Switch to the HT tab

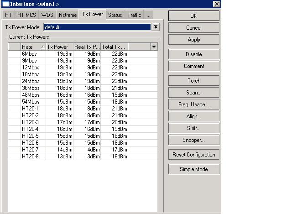[x=8, y=15]
